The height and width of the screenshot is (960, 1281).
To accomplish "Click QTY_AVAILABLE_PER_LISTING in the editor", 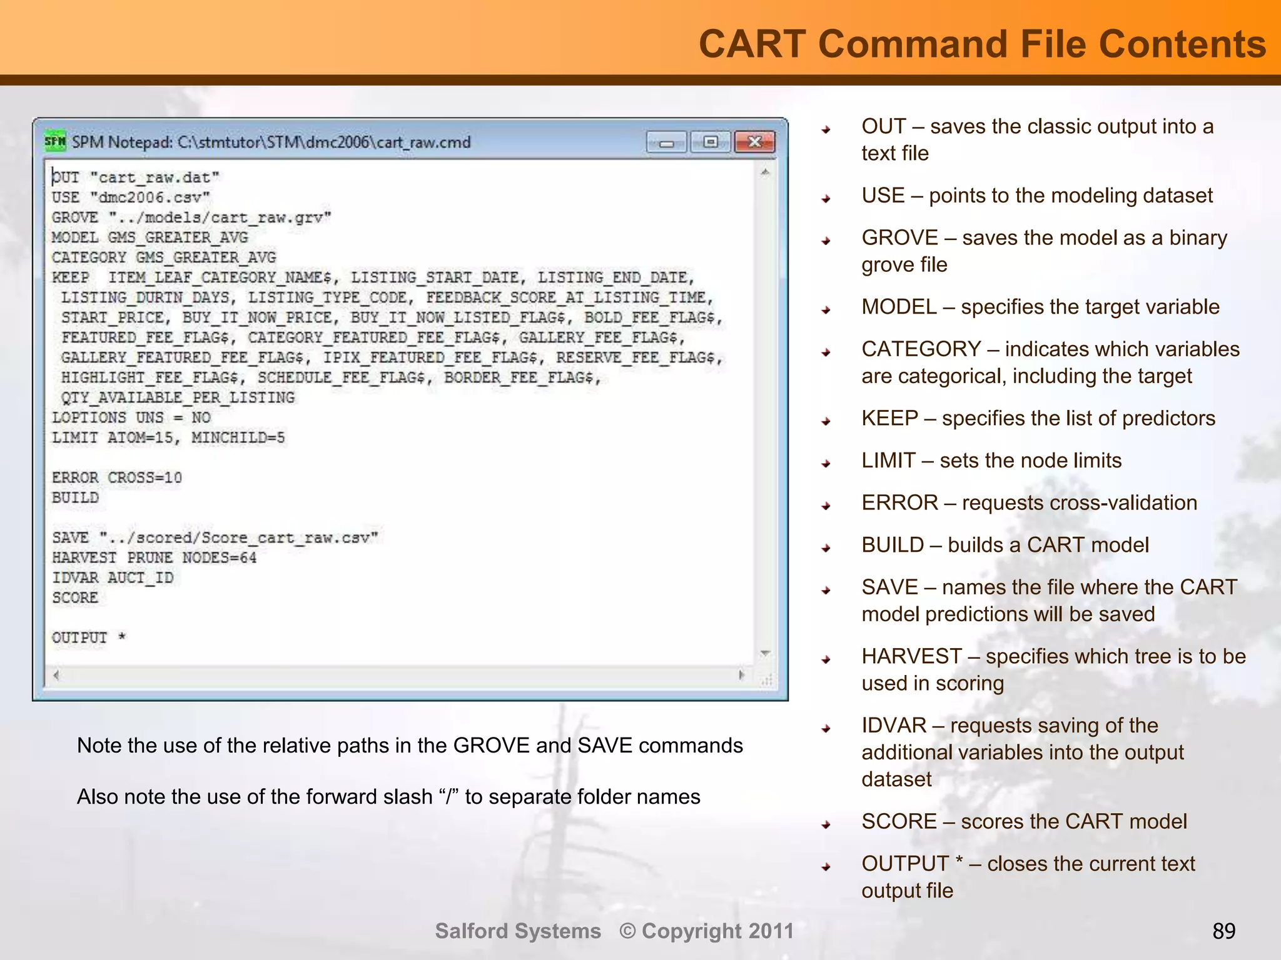I will [x=178, y=397].
